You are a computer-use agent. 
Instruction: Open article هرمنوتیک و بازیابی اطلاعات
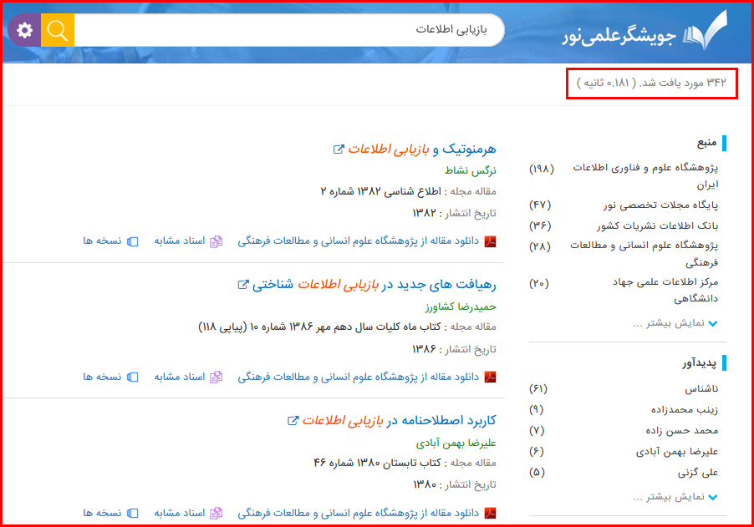coord(422,149)
